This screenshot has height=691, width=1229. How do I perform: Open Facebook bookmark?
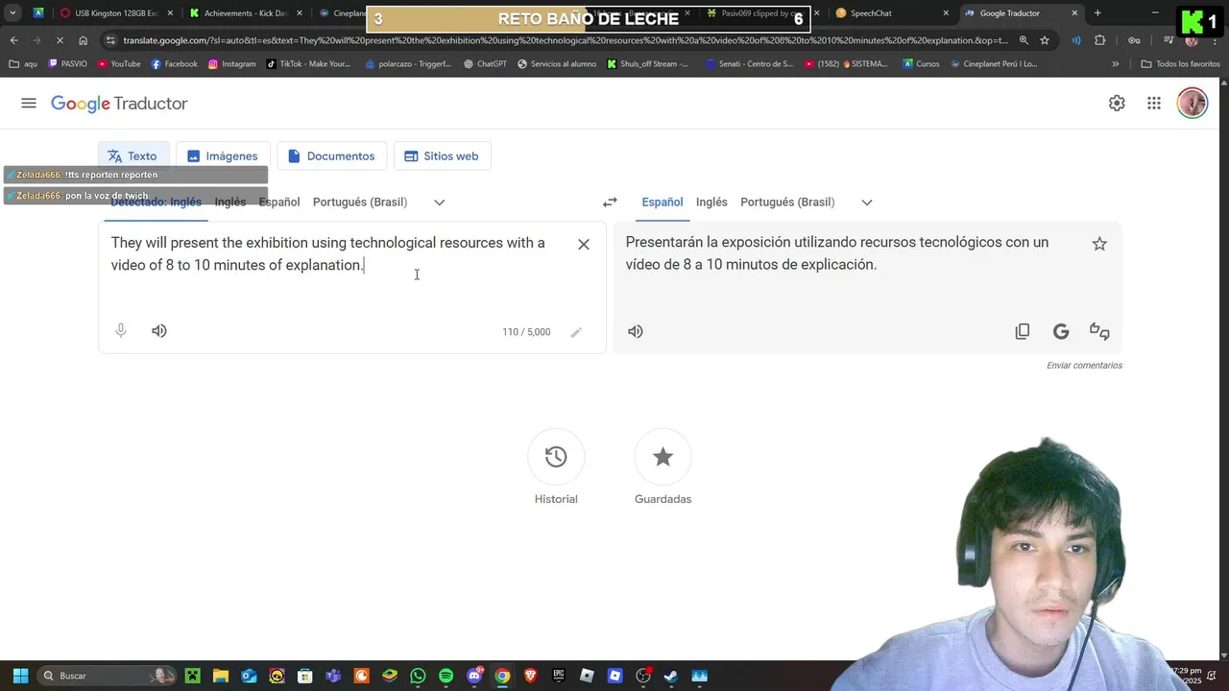click(174, 64)
